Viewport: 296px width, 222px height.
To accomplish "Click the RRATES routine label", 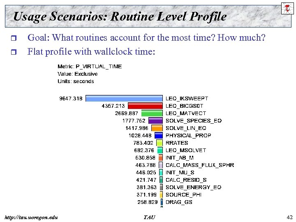I will pos(177,143).
